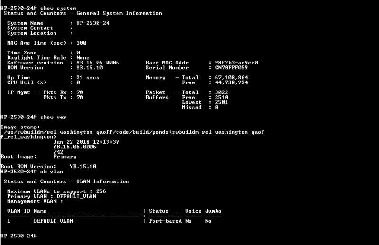Select DEFAULT_VLAN name in VLAN table row

coord(53,221)
